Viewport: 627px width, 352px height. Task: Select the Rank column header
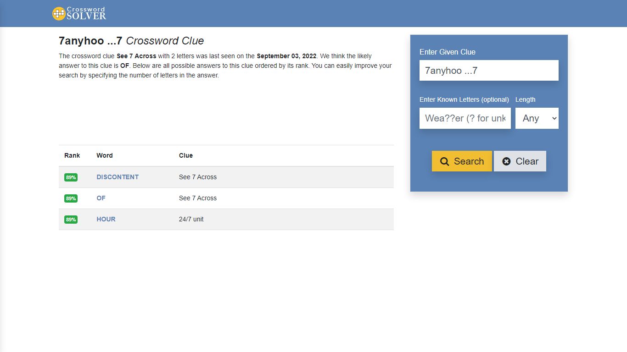[72, 155]
